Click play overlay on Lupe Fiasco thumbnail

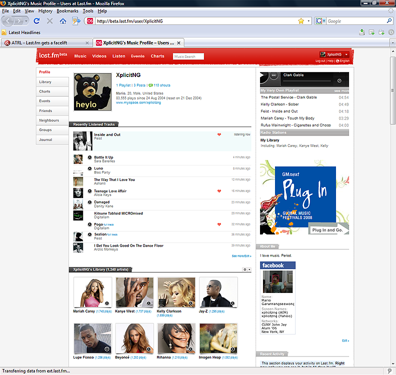coord(107,349)
